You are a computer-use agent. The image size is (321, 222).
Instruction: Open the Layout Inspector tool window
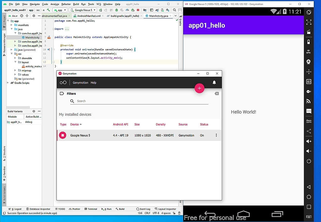(166, 209)
